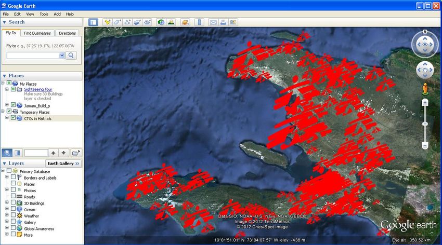Viewport: 442px width, 245px height.
Task: Click the search magnifier button next to Fly To box
Action: (x=71, y=56)
